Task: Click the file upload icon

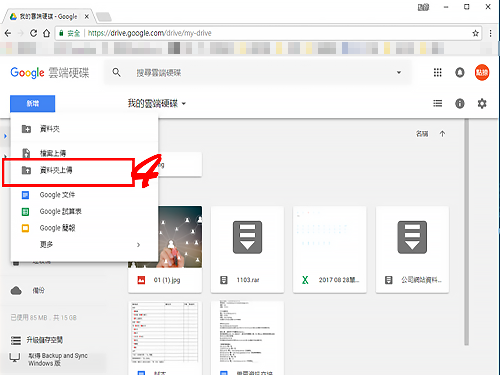Action: (x=26, y=153)
